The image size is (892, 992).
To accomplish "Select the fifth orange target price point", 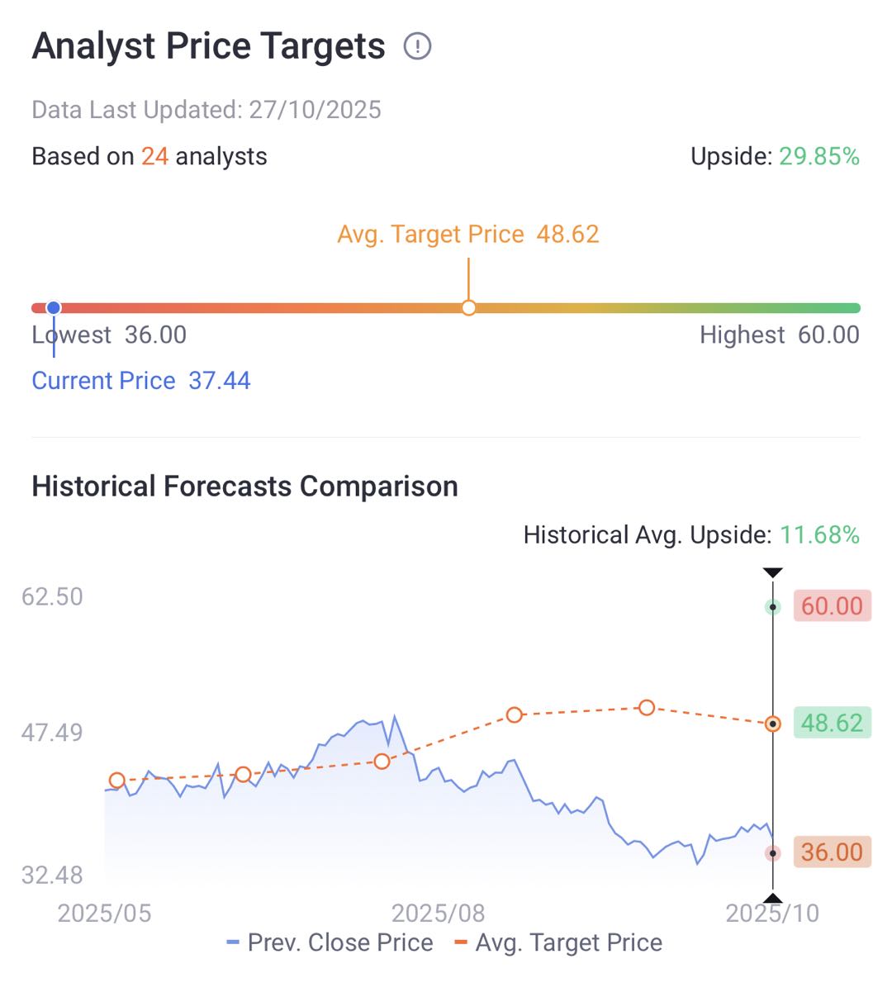I will pos(647,708).
